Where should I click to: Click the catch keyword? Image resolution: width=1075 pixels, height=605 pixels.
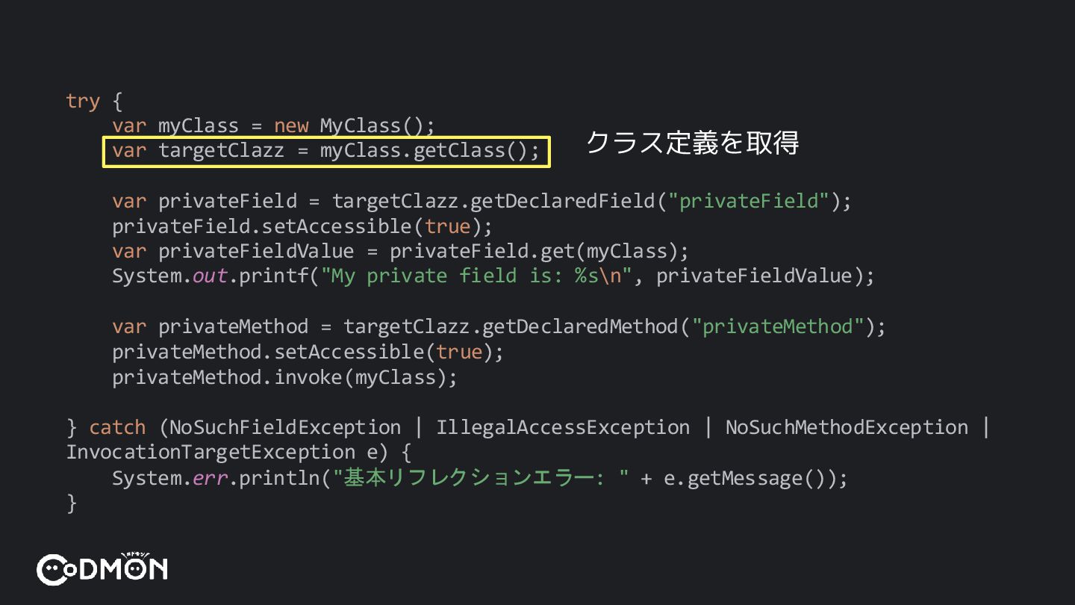click(x=117, y=428)
